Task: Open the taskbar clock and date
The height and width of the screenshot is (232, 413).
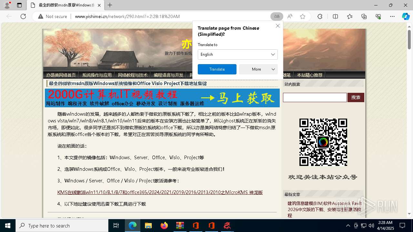Action: (385, 226)
